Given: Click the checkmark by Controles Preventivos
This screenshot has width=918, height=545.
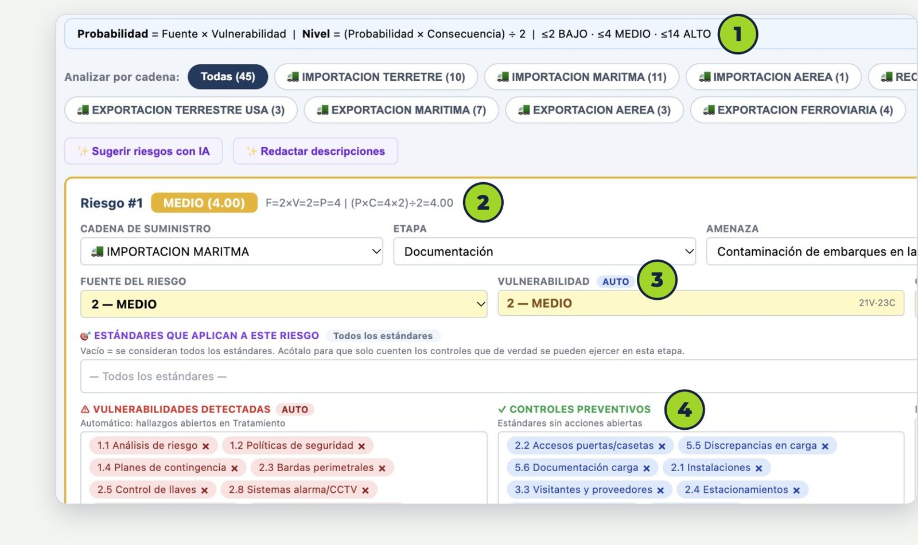Looking at the screenshot, I should click(x=502, y=409).
